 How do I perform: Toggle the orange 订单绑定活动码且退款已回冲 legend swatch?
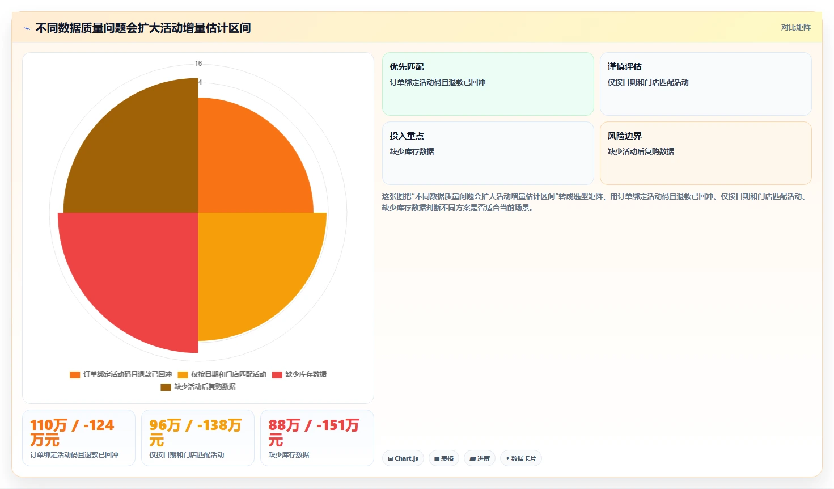point(75,375)
